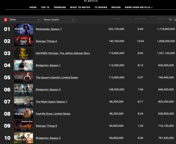This screenshot has width=176, height=144.
Task: Click the hours viewed value 803,200,000
Action: click(x=166, y=102)
